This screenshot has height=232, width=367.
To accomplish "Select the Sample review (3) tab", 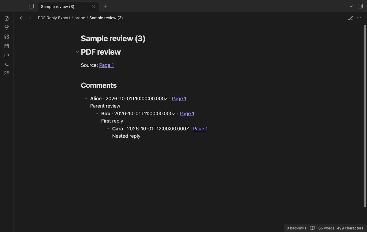I will (69, 6).
